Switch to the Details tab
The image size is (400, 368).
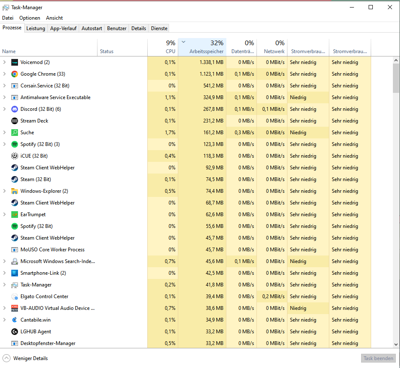coord(138,28)
